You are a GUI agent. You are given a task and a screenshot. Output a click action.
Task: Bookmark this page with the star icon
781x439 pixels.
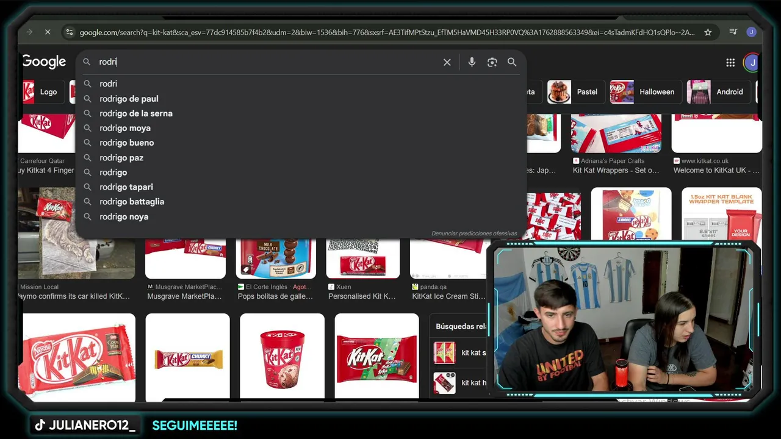708,32
